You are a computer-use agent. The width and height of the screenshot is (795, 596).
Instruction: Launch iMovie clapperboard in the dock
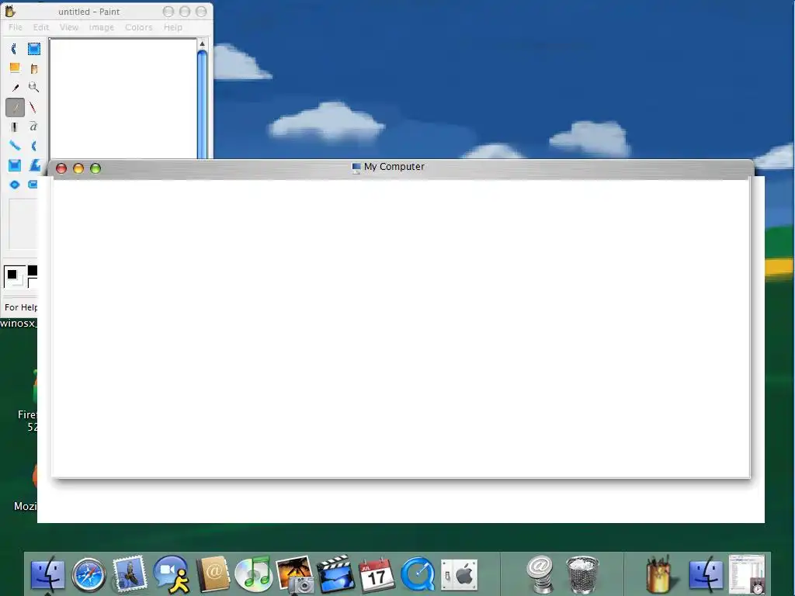click(335, 573)
